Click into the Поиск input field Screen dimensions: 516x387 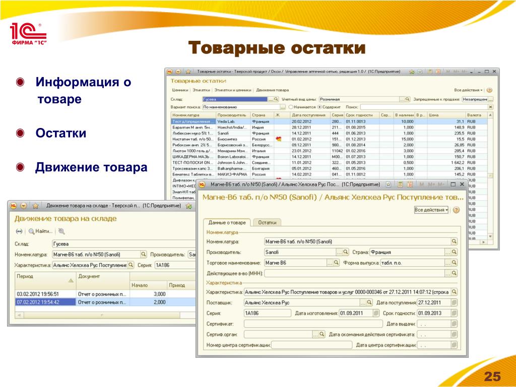coord(423,107)
